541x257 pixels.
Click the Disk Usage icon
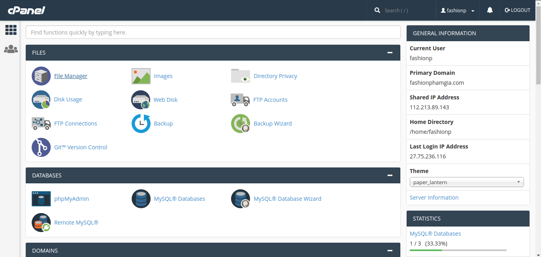click(41, 100)
